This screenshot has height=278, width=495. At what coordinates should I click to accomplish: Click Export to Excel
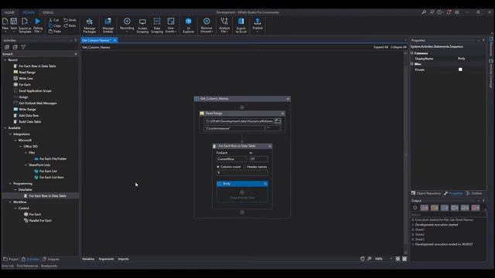pyautogui.click(x=241, y=25)
